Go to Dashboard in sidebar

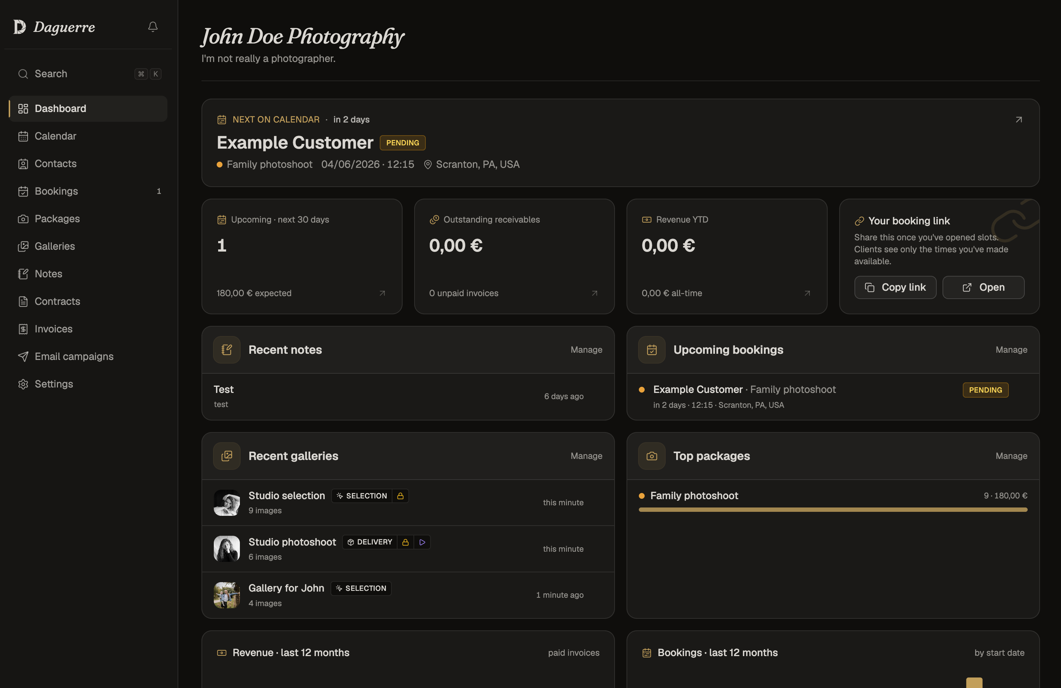(x=88, y=108)
